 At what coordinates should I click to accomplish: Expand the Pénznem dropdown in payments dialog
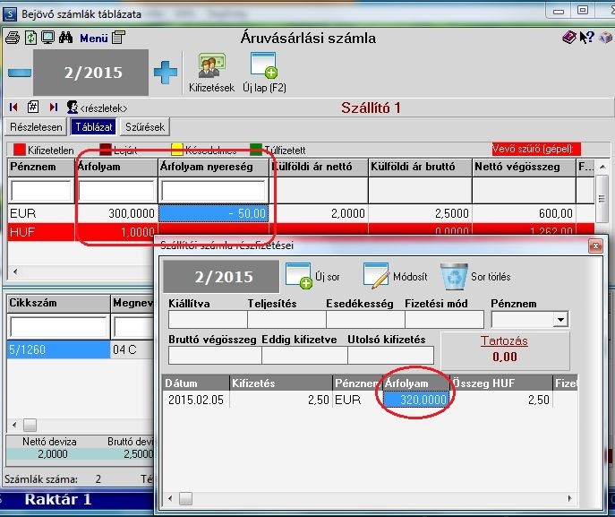(x=561, y=320)
